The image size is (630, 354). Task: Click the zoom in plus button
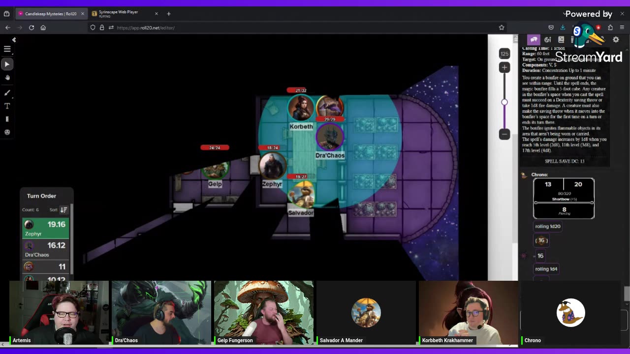504,67
